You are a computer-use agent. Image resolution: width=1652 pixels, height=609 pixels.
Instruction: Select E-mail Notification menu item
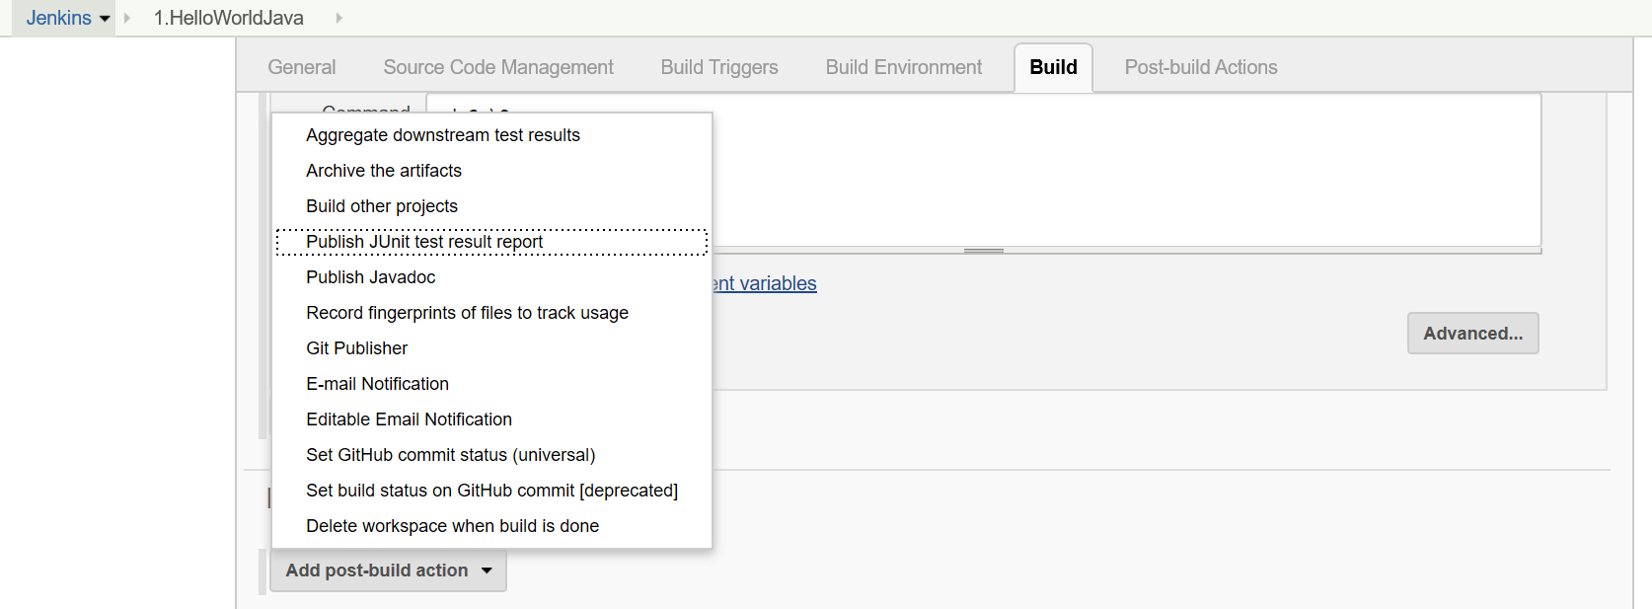[377, 384]
